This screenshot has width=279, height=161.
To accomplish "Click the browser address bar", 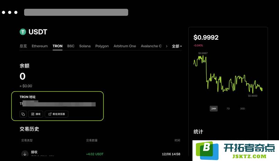I will pos(76,12).
